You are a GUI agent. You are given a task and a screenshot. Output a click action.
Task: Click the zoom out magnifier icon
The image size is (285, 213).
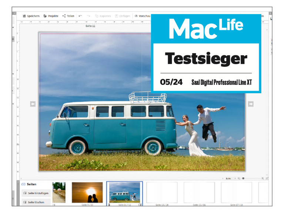tap(239, 178)
